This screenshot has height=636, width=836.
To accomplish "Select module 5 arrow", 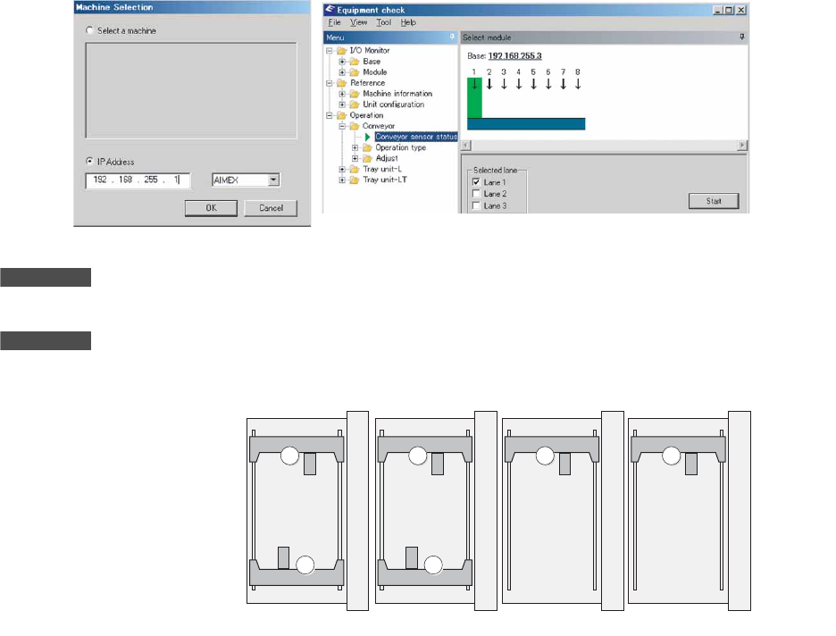I will coord(533,84).
